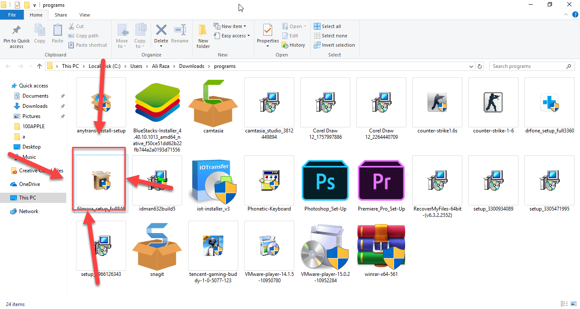Open the BlueStacks-Installer file
580x309 pixels.
tap(157, 102)
